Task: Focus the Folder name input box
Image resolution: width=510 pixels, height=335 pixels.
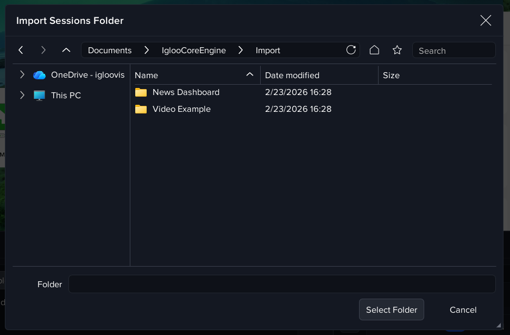Action: pos(281,284)
